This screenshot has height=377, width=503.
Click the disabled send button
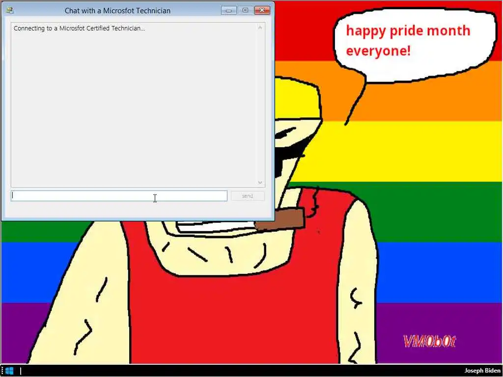click(x=248, y=196)
